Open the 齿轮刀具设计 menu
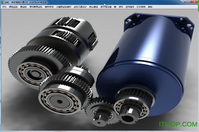199x132 pixels. 81,7
